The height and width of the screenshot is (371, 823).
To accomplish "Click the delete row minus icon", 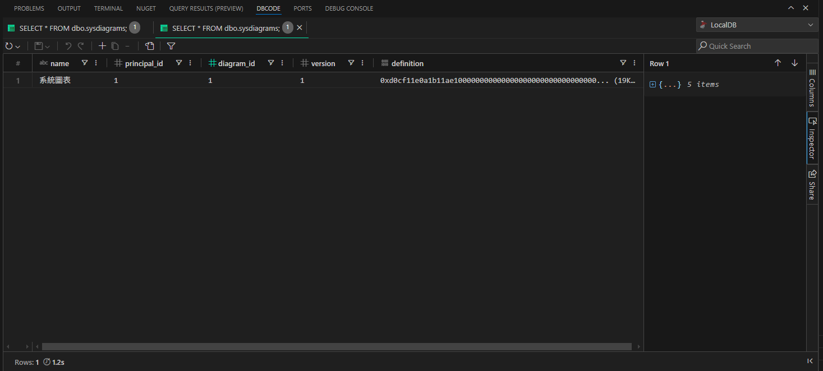I will [x=127, y=46].
